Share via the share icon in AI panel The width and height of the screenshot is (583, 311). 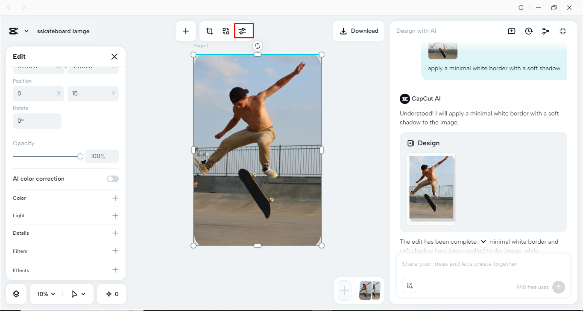point(546,31)
